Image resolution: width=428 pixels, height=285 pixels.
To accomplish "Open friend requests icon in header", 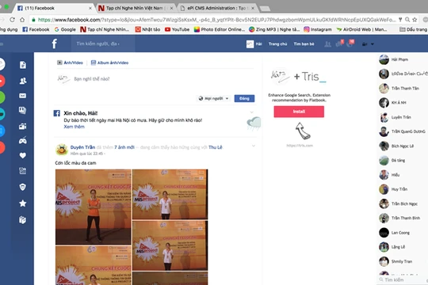I will point(327,44).
